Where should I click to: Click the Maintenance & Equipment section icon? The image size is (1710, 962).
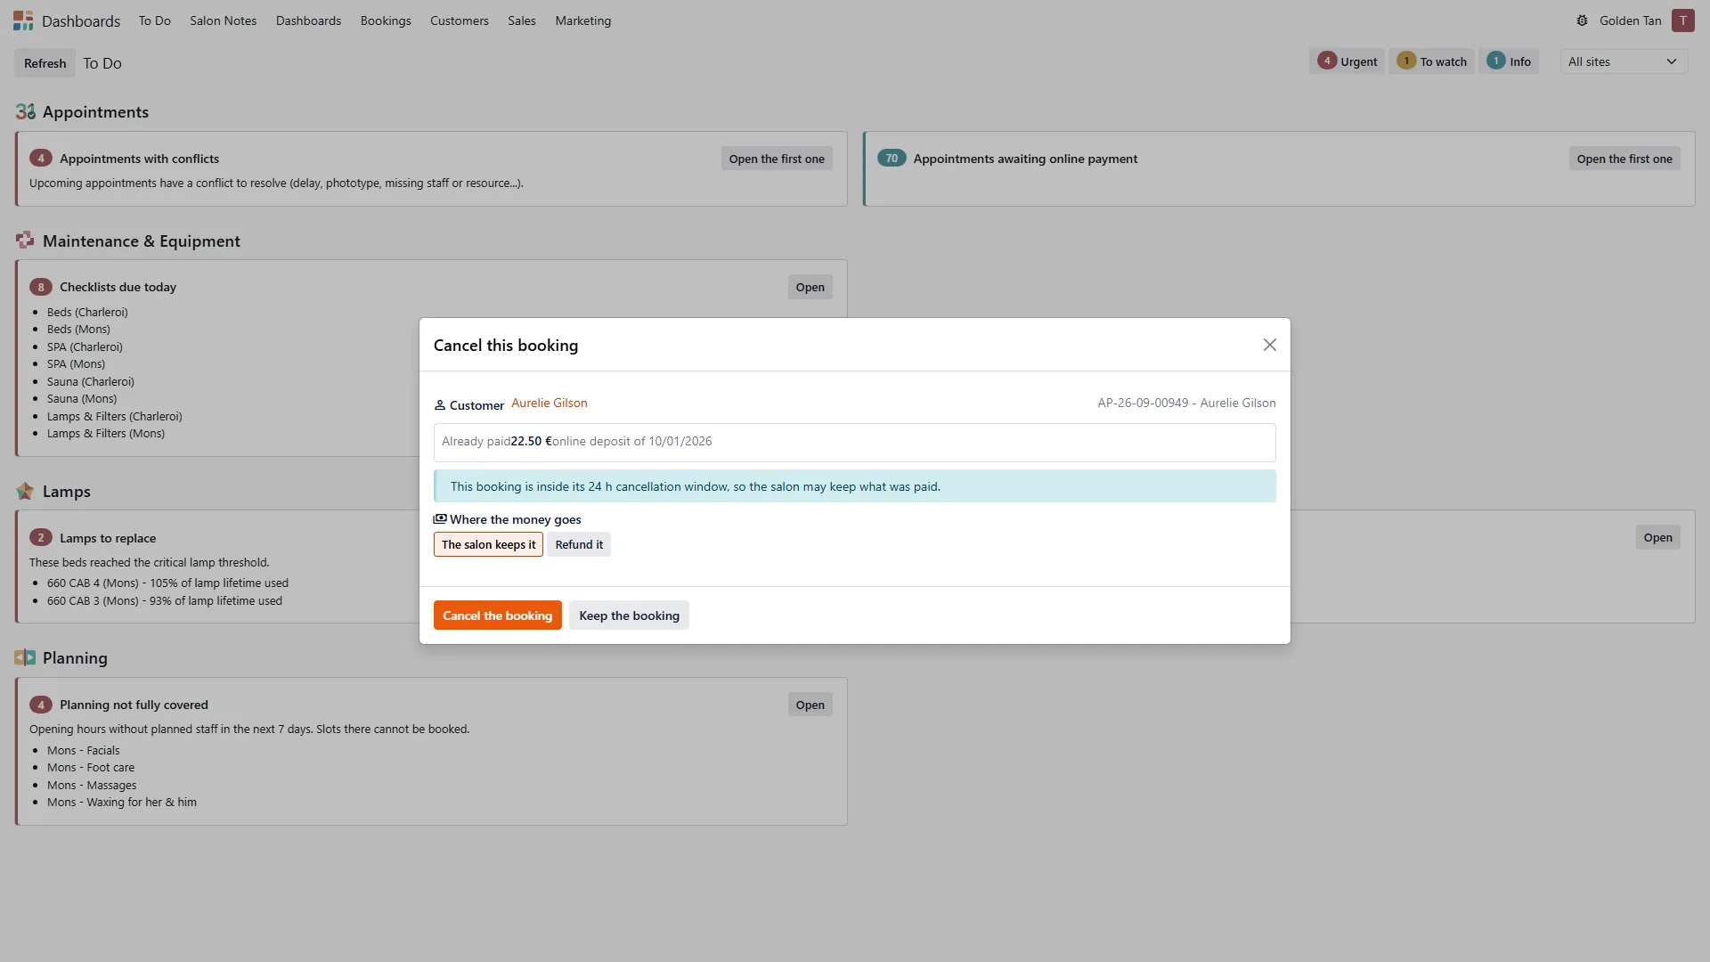25,240
